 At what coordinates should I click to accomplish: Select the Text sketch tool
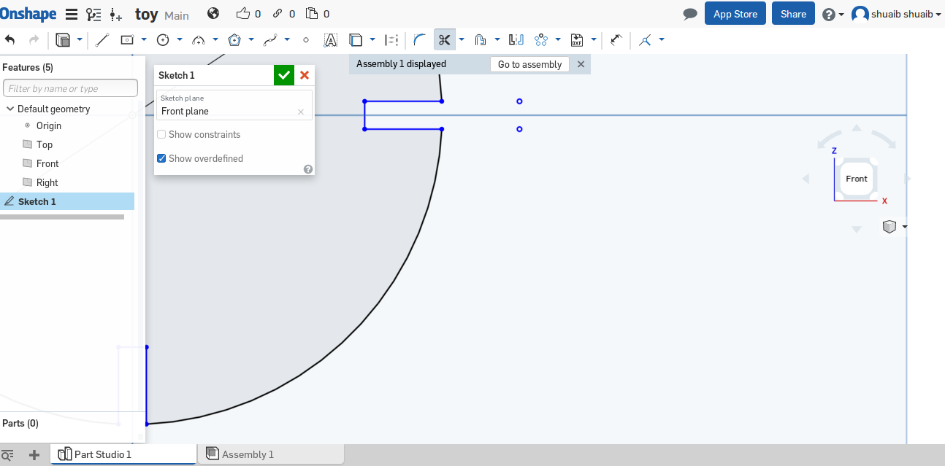coord(330,39)
